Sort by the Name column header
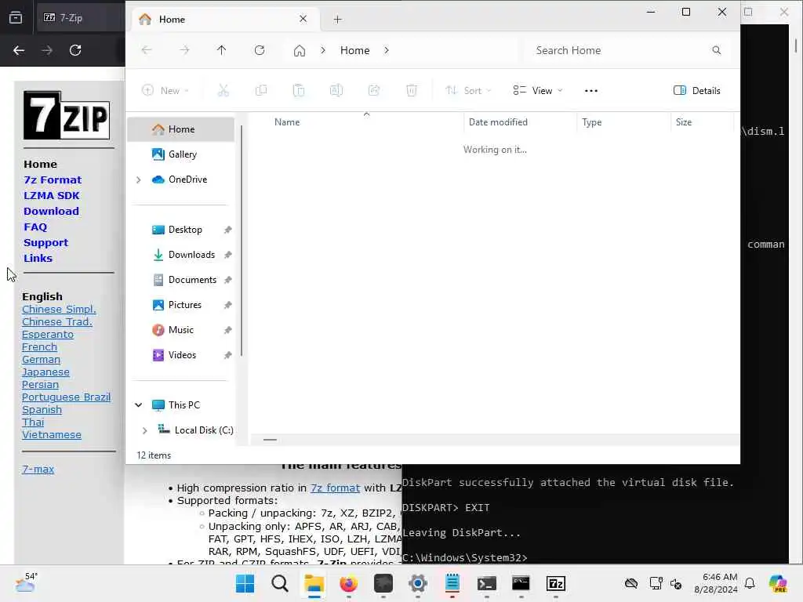The image size is (803, 602). (x=287, y=122)
